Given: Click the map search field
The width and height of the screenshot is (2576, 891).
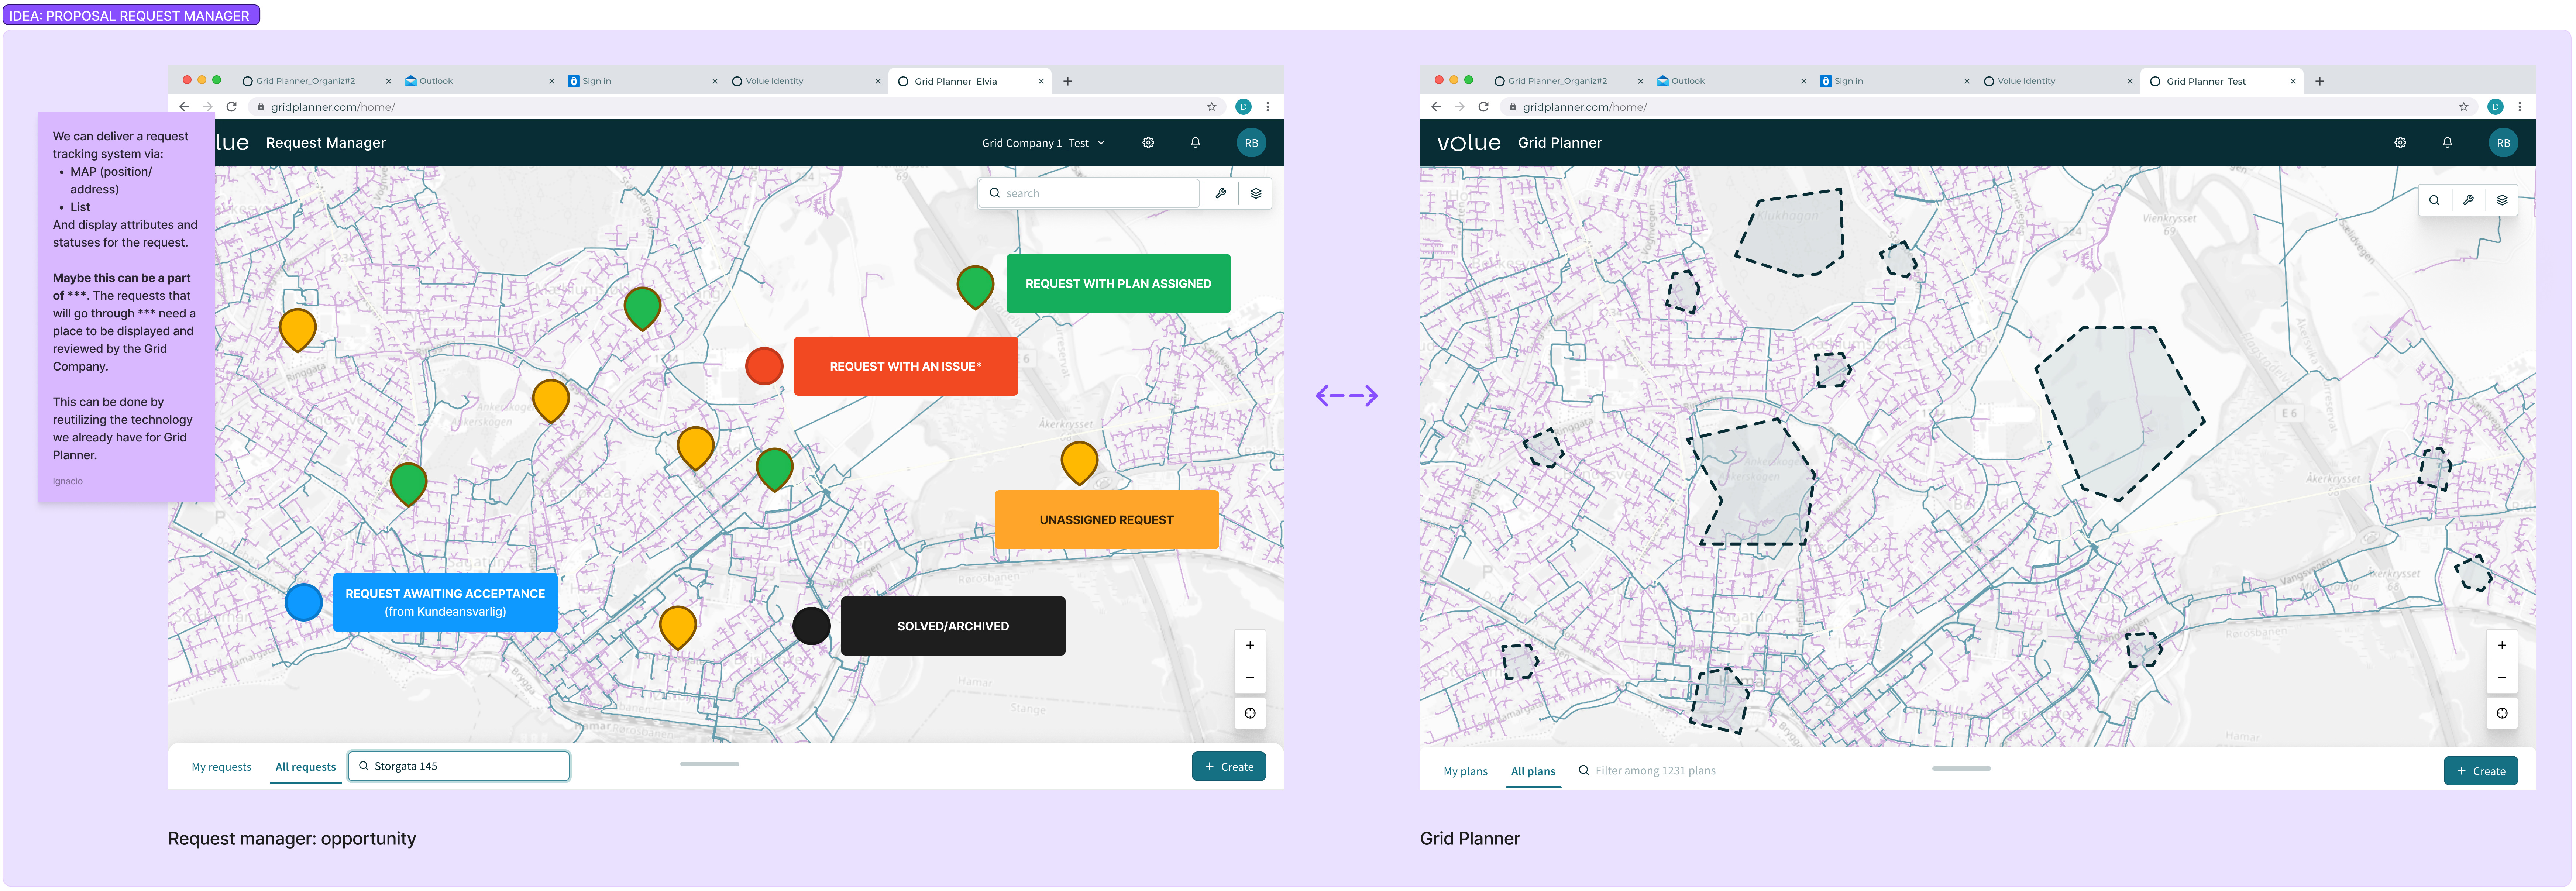Looking at the screenshot, I should [x=1089, y=193].
